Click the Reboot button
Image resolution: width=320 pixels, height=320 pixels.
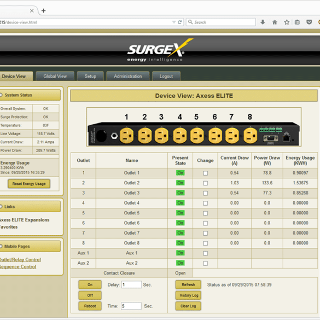[x=90, y=306]
